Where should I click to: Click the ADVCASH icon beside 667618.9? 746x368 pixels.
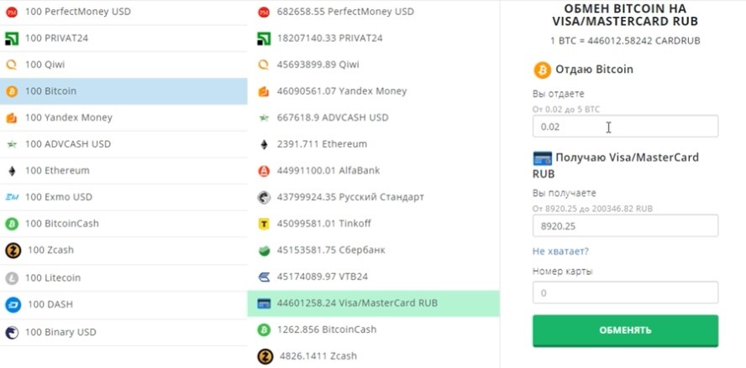[264, 117]
